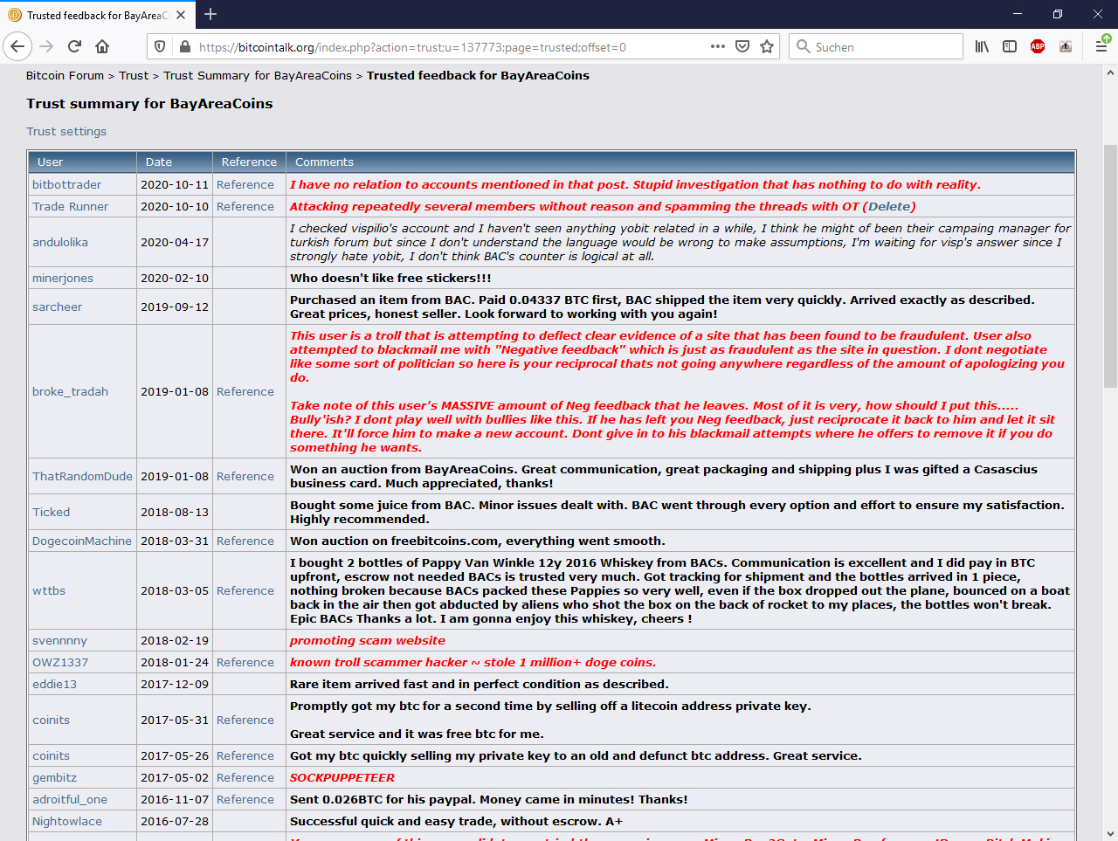Open the Reference link in the 2017-05-31 coinits row
This screenshot has height=841, width=1118.
coord(245,720)
